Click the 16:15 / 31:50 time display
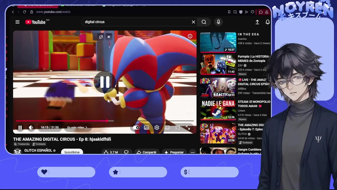The image size is (337, 190). 50,127
